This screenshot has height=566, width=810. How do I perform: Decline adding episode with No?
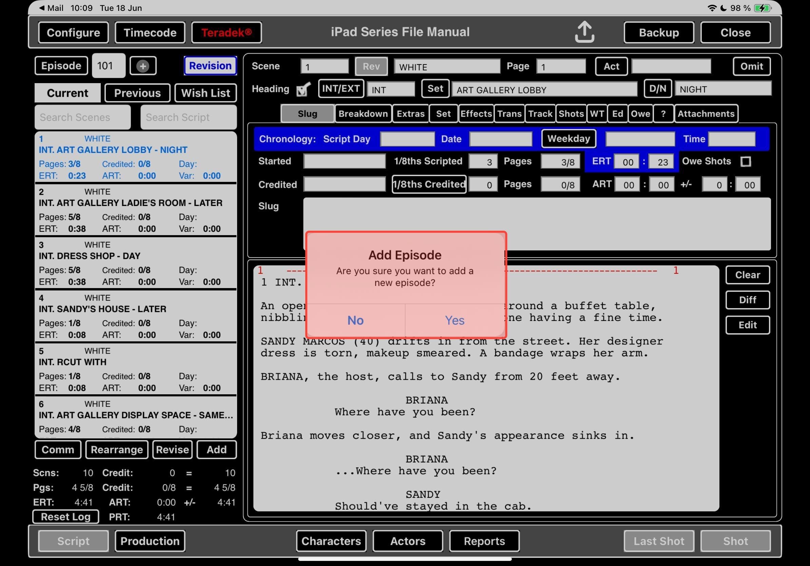[355, 320]
